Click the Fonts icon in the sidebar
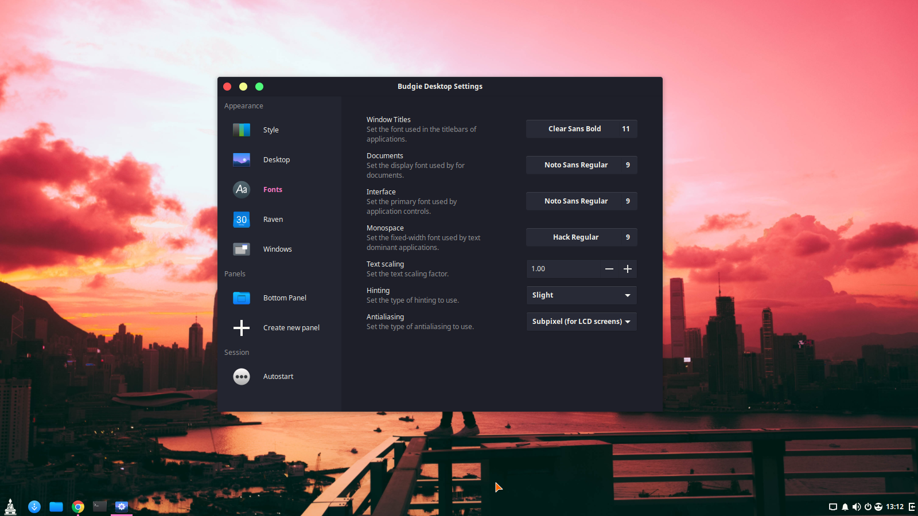The height and width of the screenshot is (516, 918). pyautogui.click(x=241, y=189)
